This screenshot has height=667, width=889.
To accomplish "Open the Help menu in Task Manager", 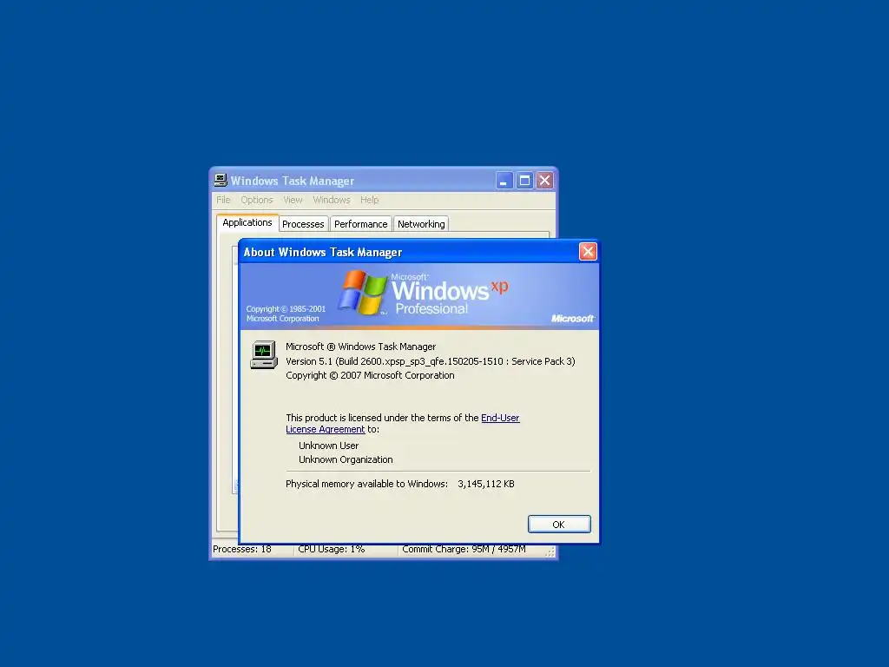I will (x=369, y=200).
